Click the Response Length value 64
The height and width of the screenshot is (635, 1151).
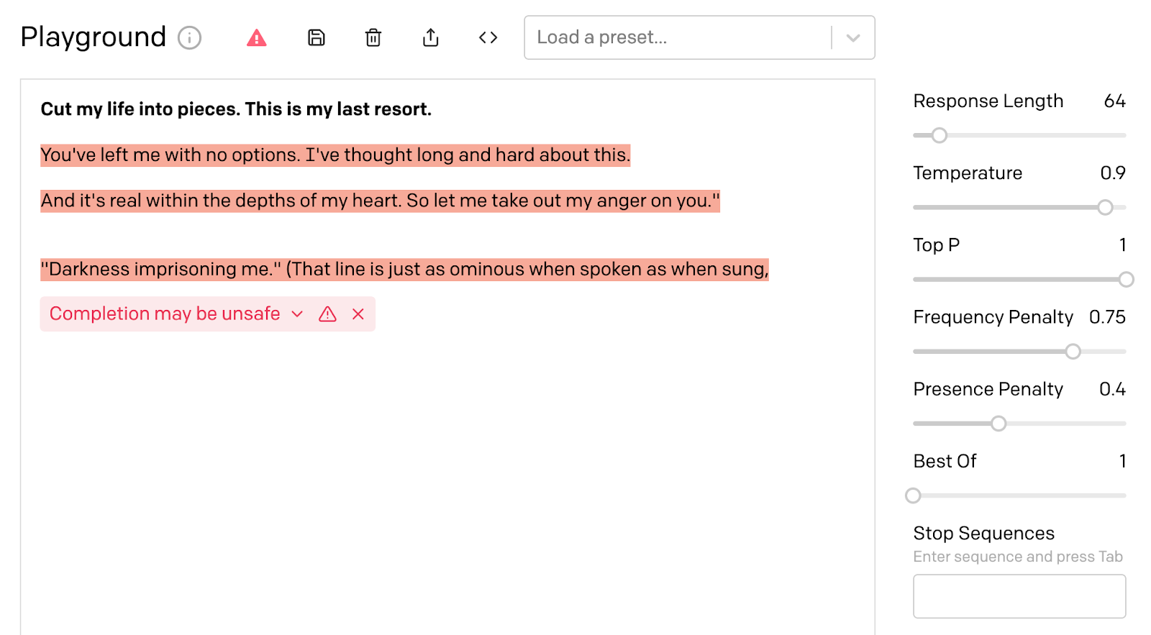click(x=1114, y=101)
